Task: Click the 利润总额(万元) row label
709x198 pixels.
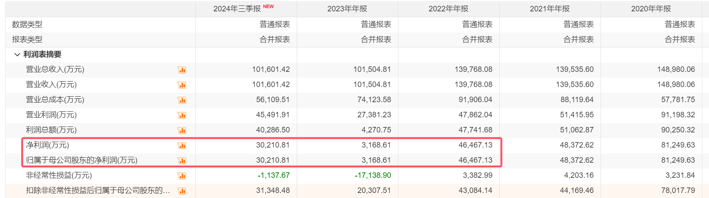Action: [51, 130]
